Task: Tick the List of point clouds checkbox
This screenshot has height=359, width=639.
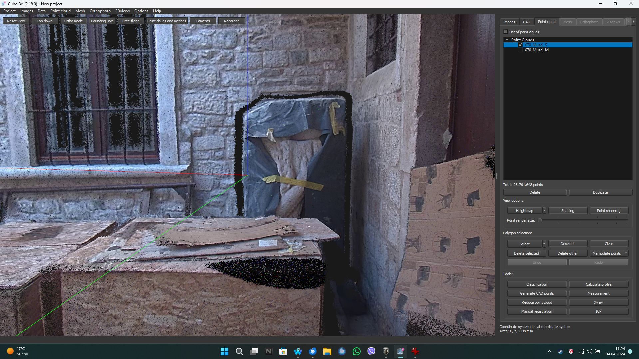Action: click(x=506, y=32)
